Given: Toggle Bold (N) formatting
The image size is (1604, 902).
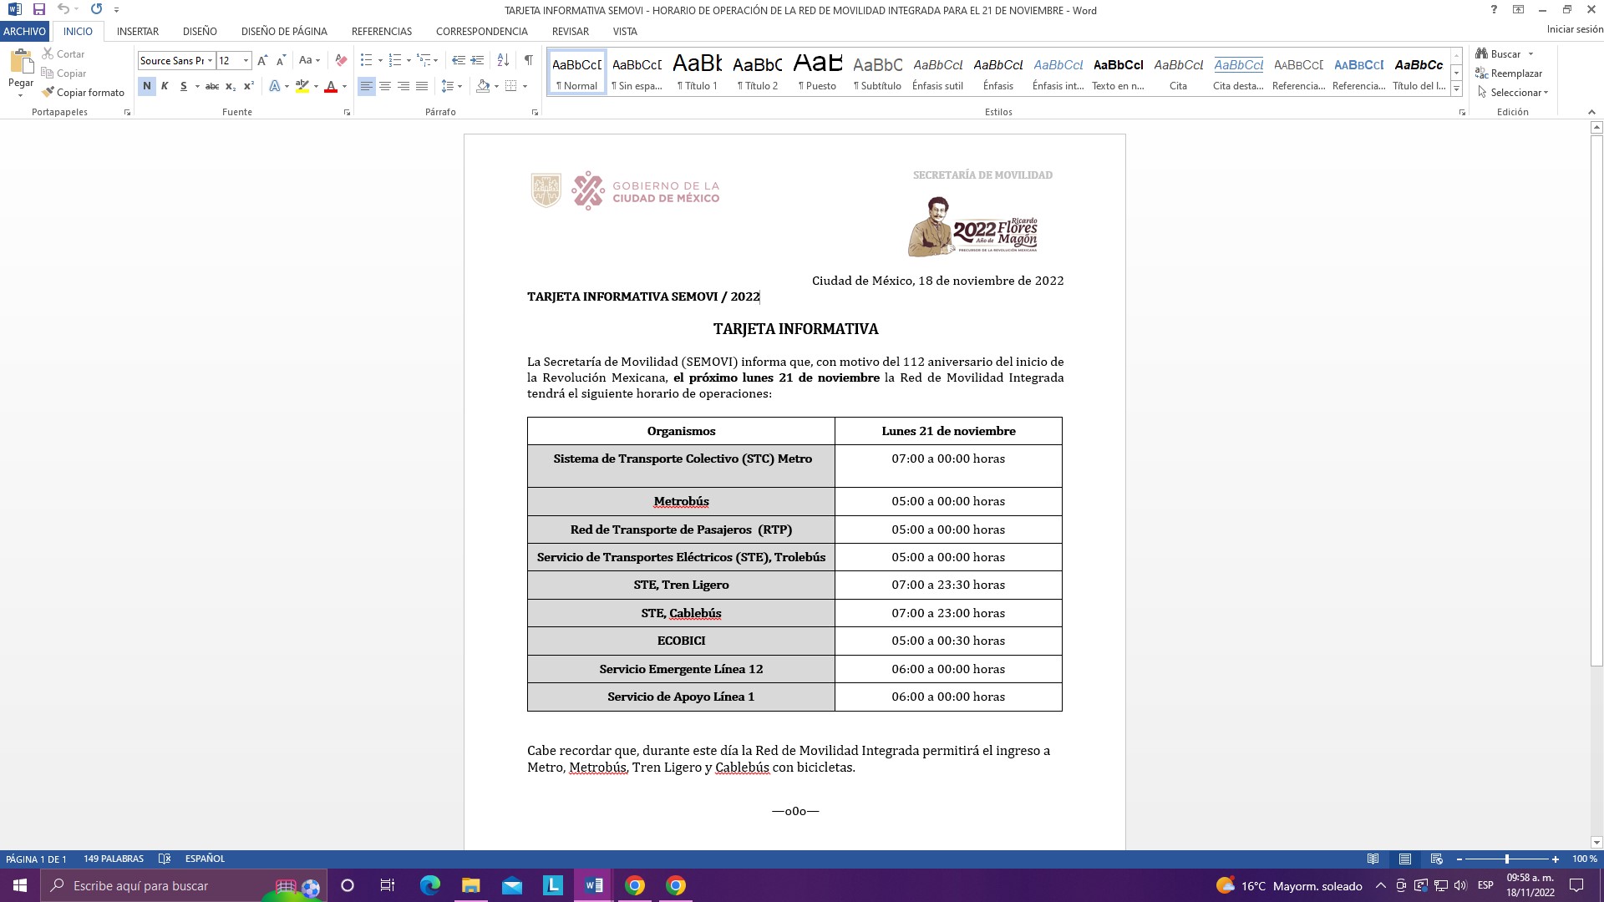Looking at the screenshot, I should point(147,86).
